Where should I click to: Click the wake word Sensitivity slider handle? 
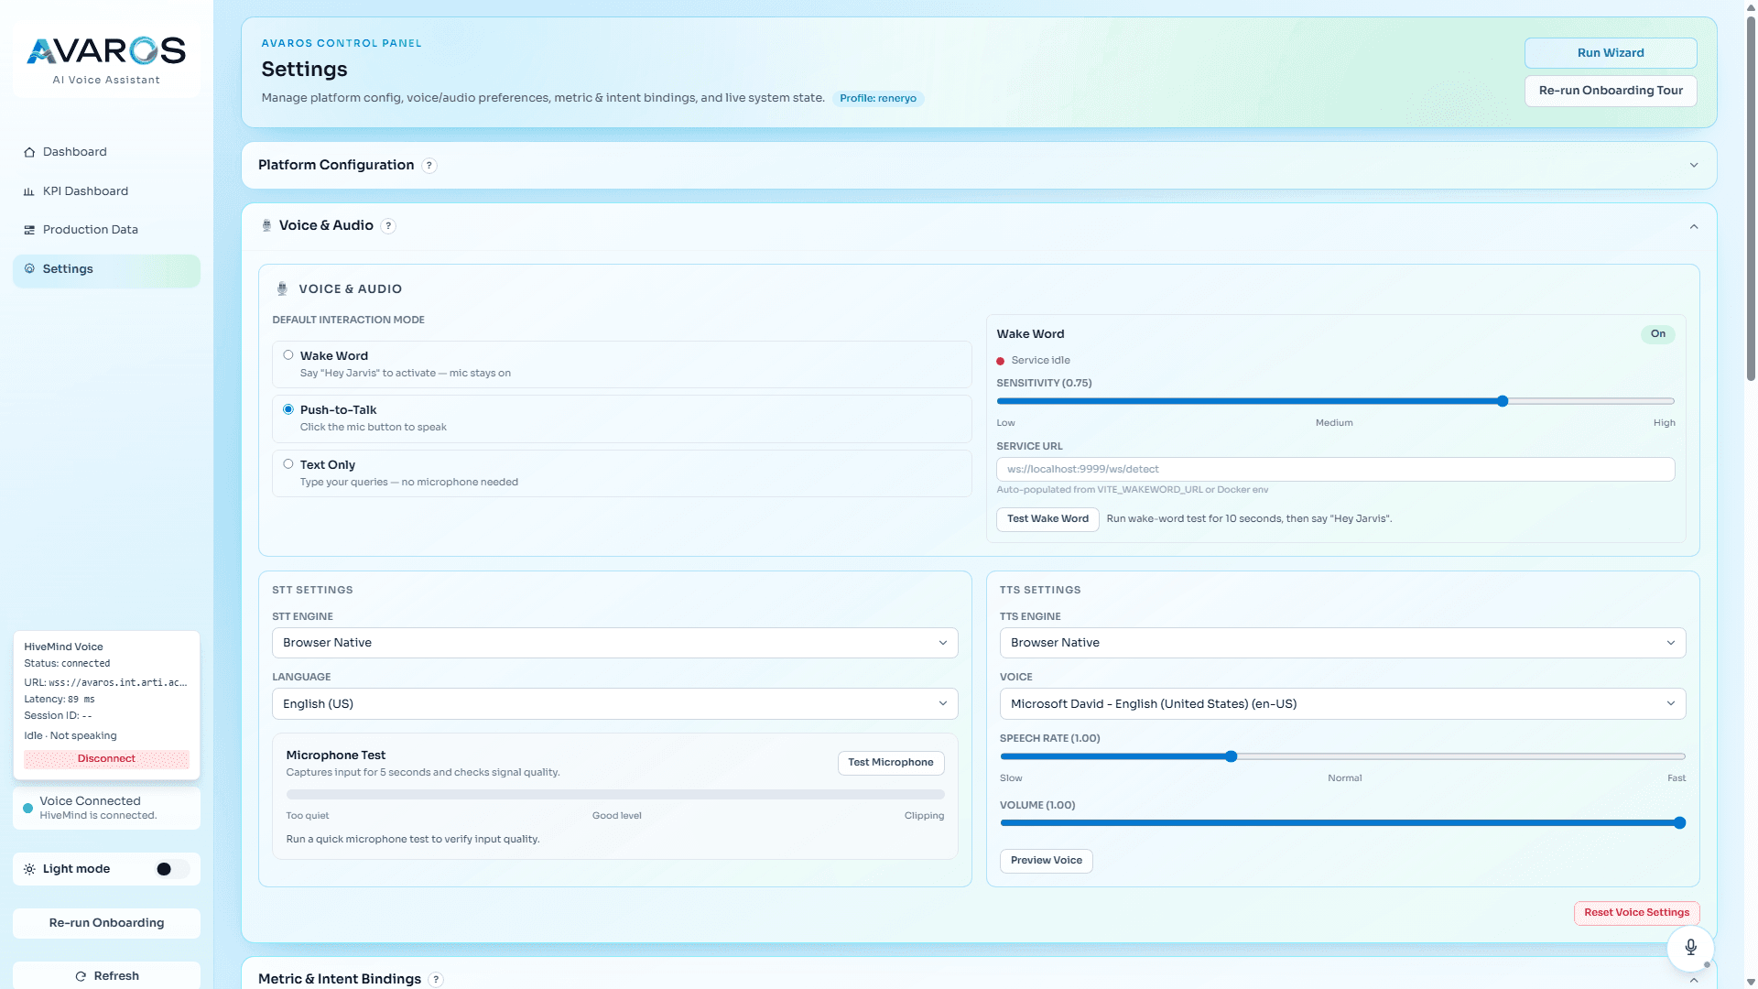coord(1503,401)
